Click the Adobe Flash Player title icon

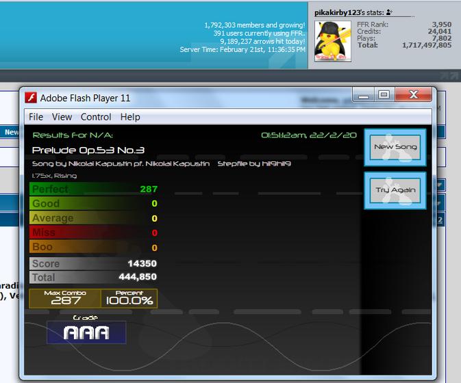click(31, 98)
